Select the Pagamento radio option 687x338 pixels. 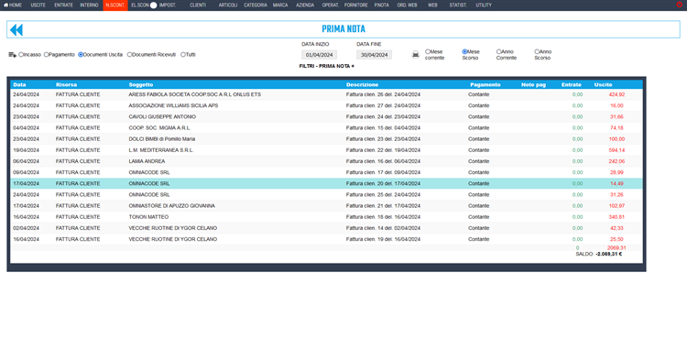(x=46, y=55)
